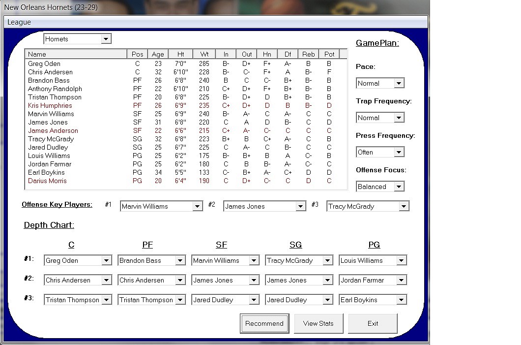Open the League menu

(19, 22)
